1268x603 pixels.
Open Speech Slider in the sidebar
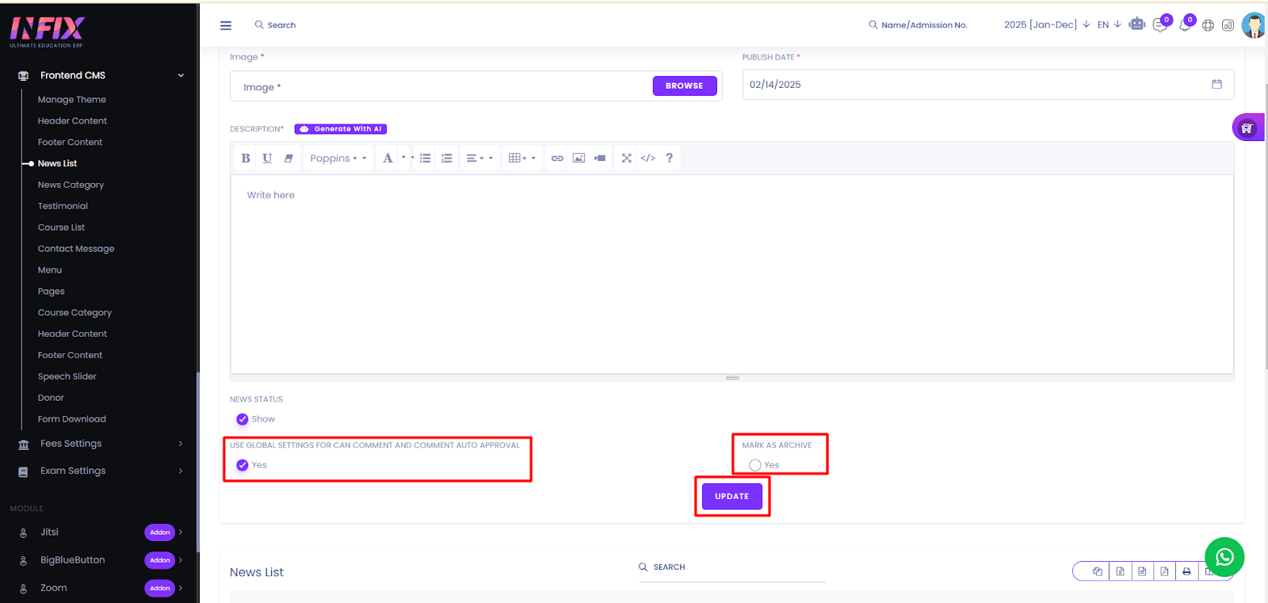click(x=67, y=376)
